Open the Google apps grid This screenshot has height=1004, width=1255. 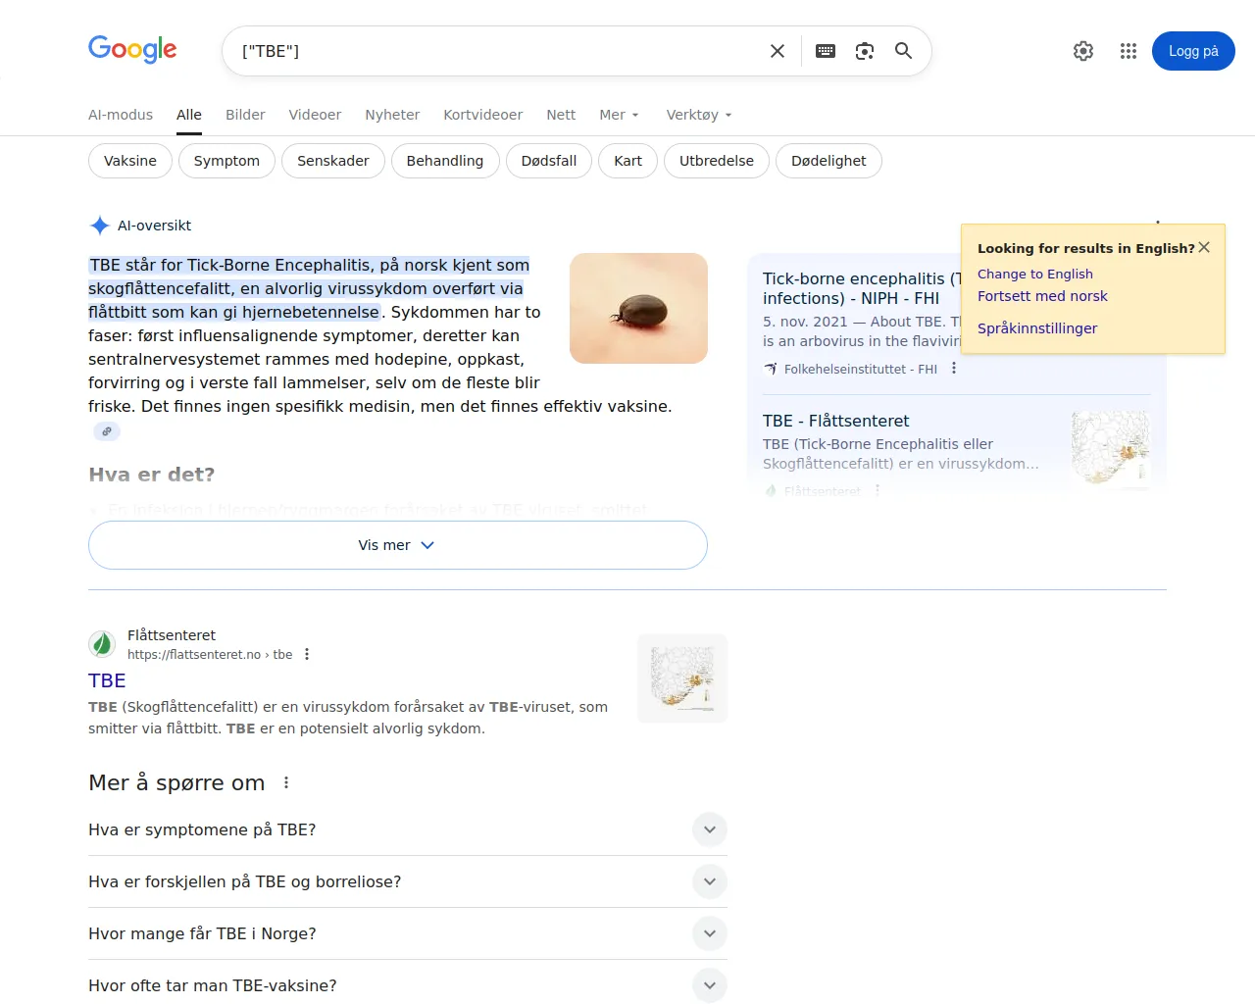tap(1129, 51)
